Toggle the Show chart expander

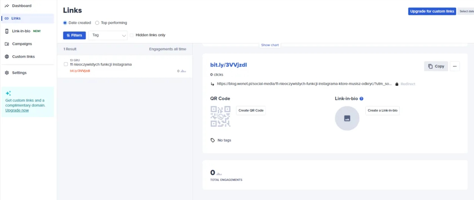pyautogui.click(x=270, y=45)
